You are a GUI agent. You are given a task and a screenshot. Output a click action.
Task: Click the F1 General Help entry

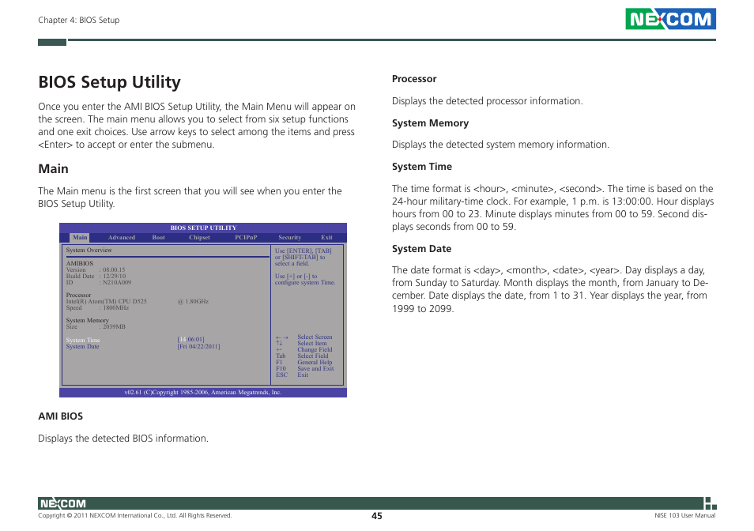(x=304, y=363)
